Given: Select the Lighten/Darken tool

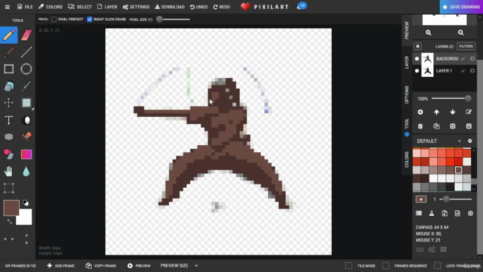Looking at the screenshot, I should (x=26, y=120).
